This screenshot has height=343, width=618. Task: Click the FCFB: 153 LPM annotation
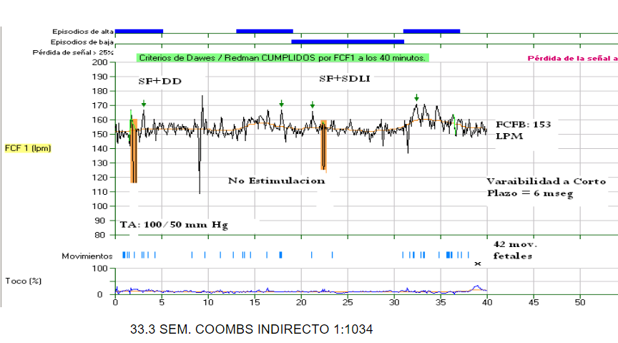coord(524,130)
